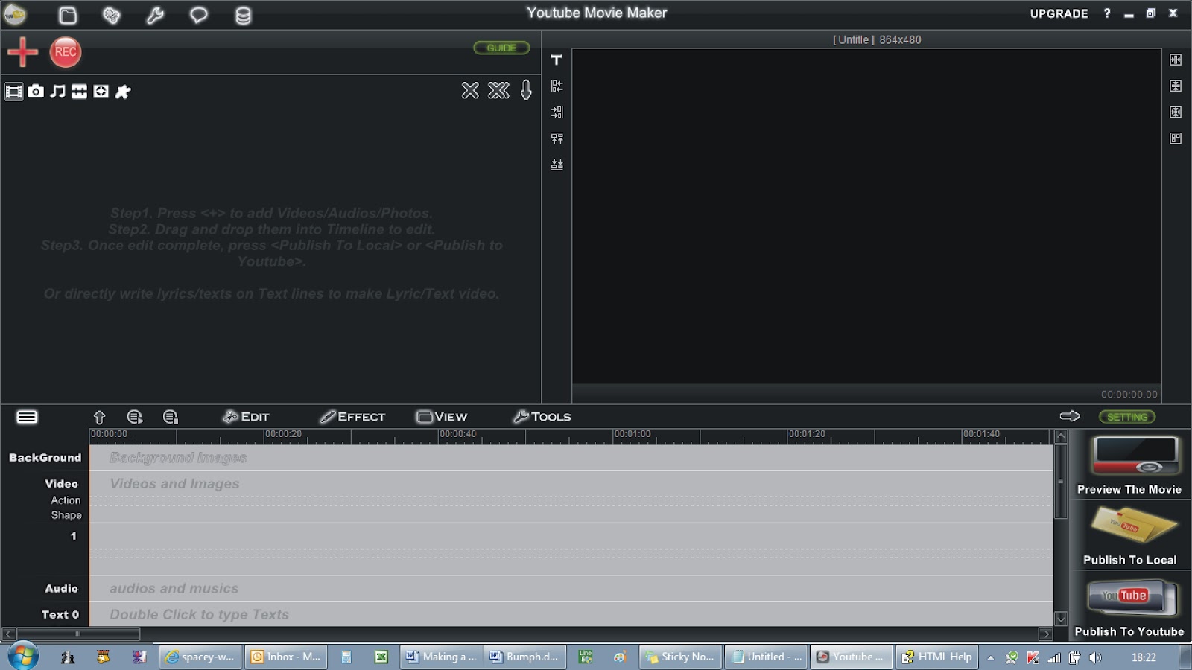
Task: Open the TOOLS menu
Action: tap(542, 417)
